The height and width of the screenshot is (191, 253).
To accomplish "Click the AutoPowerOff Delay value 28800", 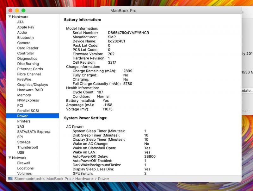I will (x=150, y=156).
